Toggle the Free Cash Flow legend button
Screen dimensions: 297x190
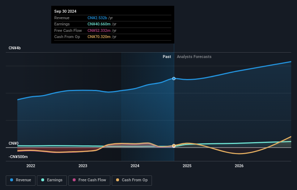pos(89,180)
